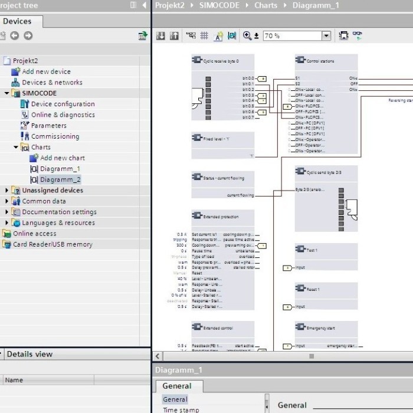Click Add new chart

pyautogui.click(x=63, y=158)
